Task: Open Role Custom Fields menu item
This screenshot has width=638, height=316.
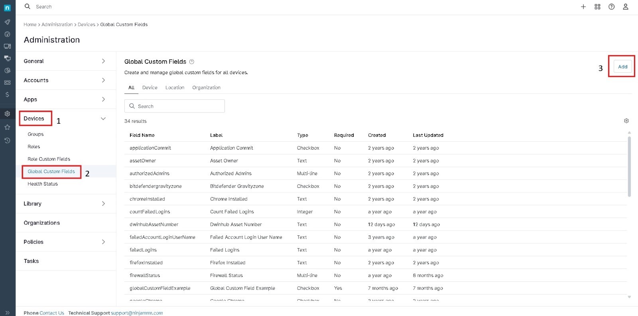Action: click(x=49, y=159)
